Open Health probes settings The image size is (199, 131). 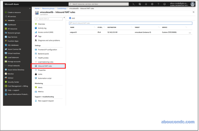pos(43,58)
